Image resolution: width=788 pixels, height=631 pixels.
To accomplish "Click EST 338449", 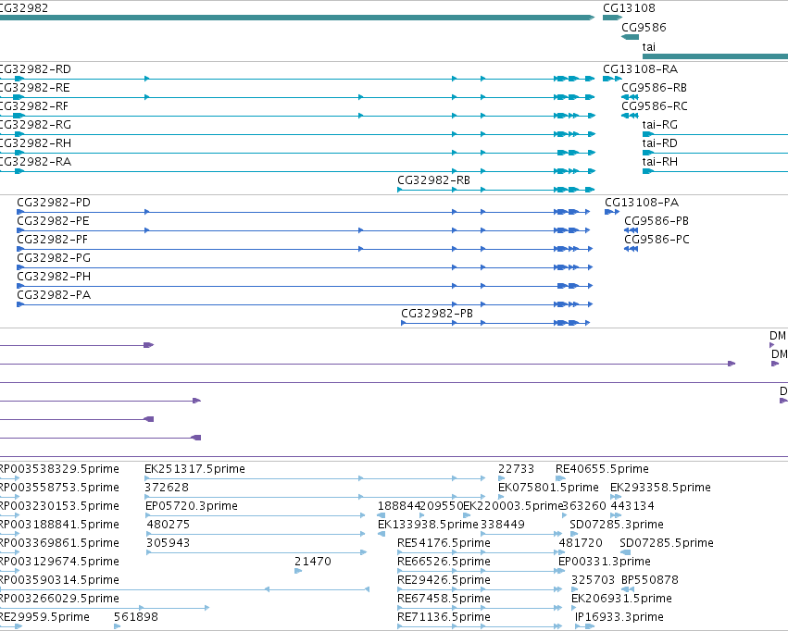I will pos(503,525).
